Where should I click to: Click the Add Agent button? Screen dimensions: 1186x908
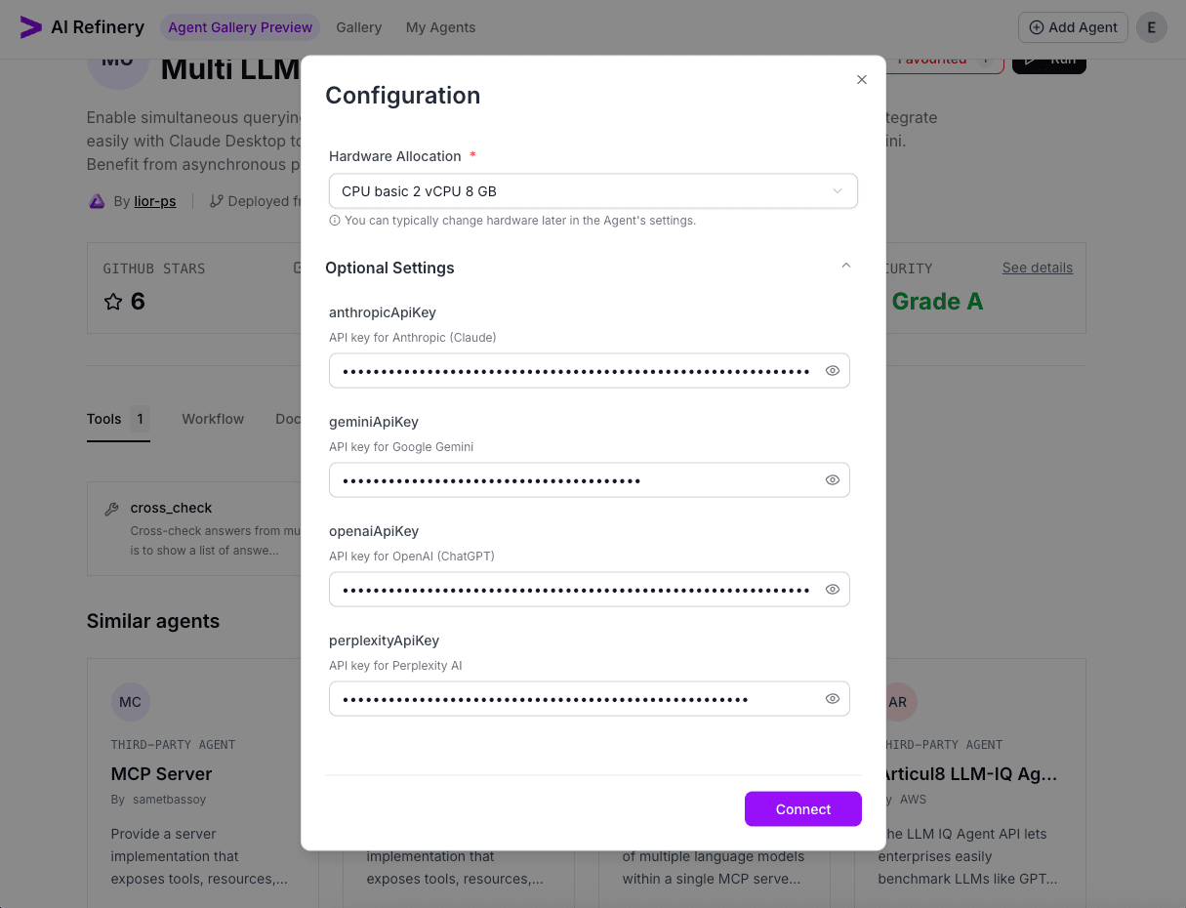pyautogui.click(x=1072, y=27)
